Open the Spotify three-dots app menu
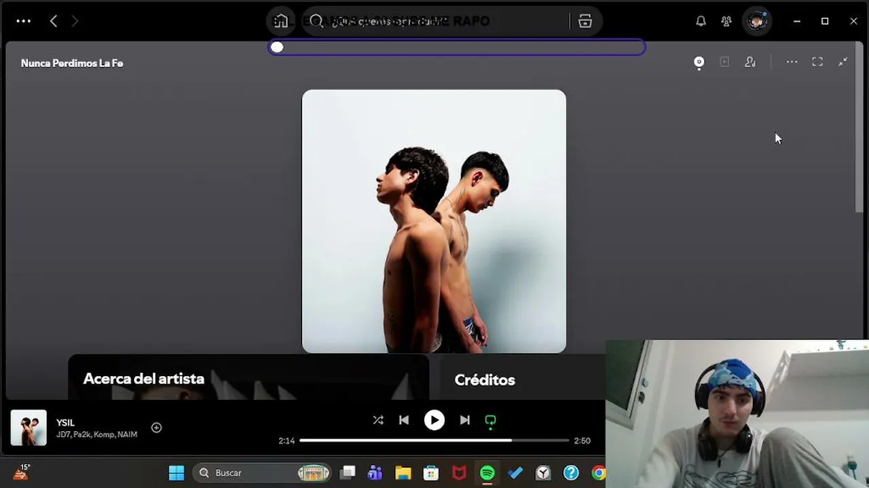 coord(24,21)
